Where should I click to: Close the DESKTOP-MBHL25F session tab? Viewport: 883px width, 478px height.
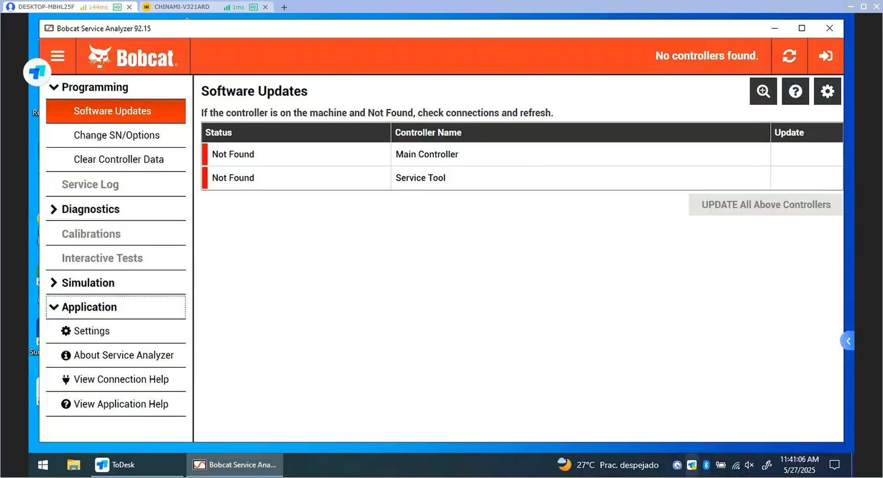129,7
